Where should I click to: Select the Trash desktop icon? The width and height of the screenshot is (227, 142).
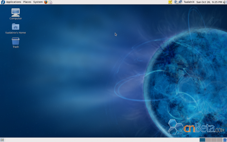point(16,43)
